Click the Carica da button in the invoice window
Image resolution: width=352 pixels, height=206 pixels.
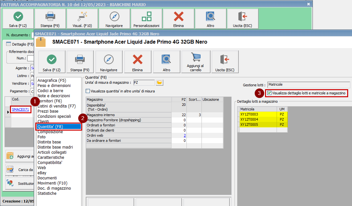pyautogui.click(x=20, y=169)
